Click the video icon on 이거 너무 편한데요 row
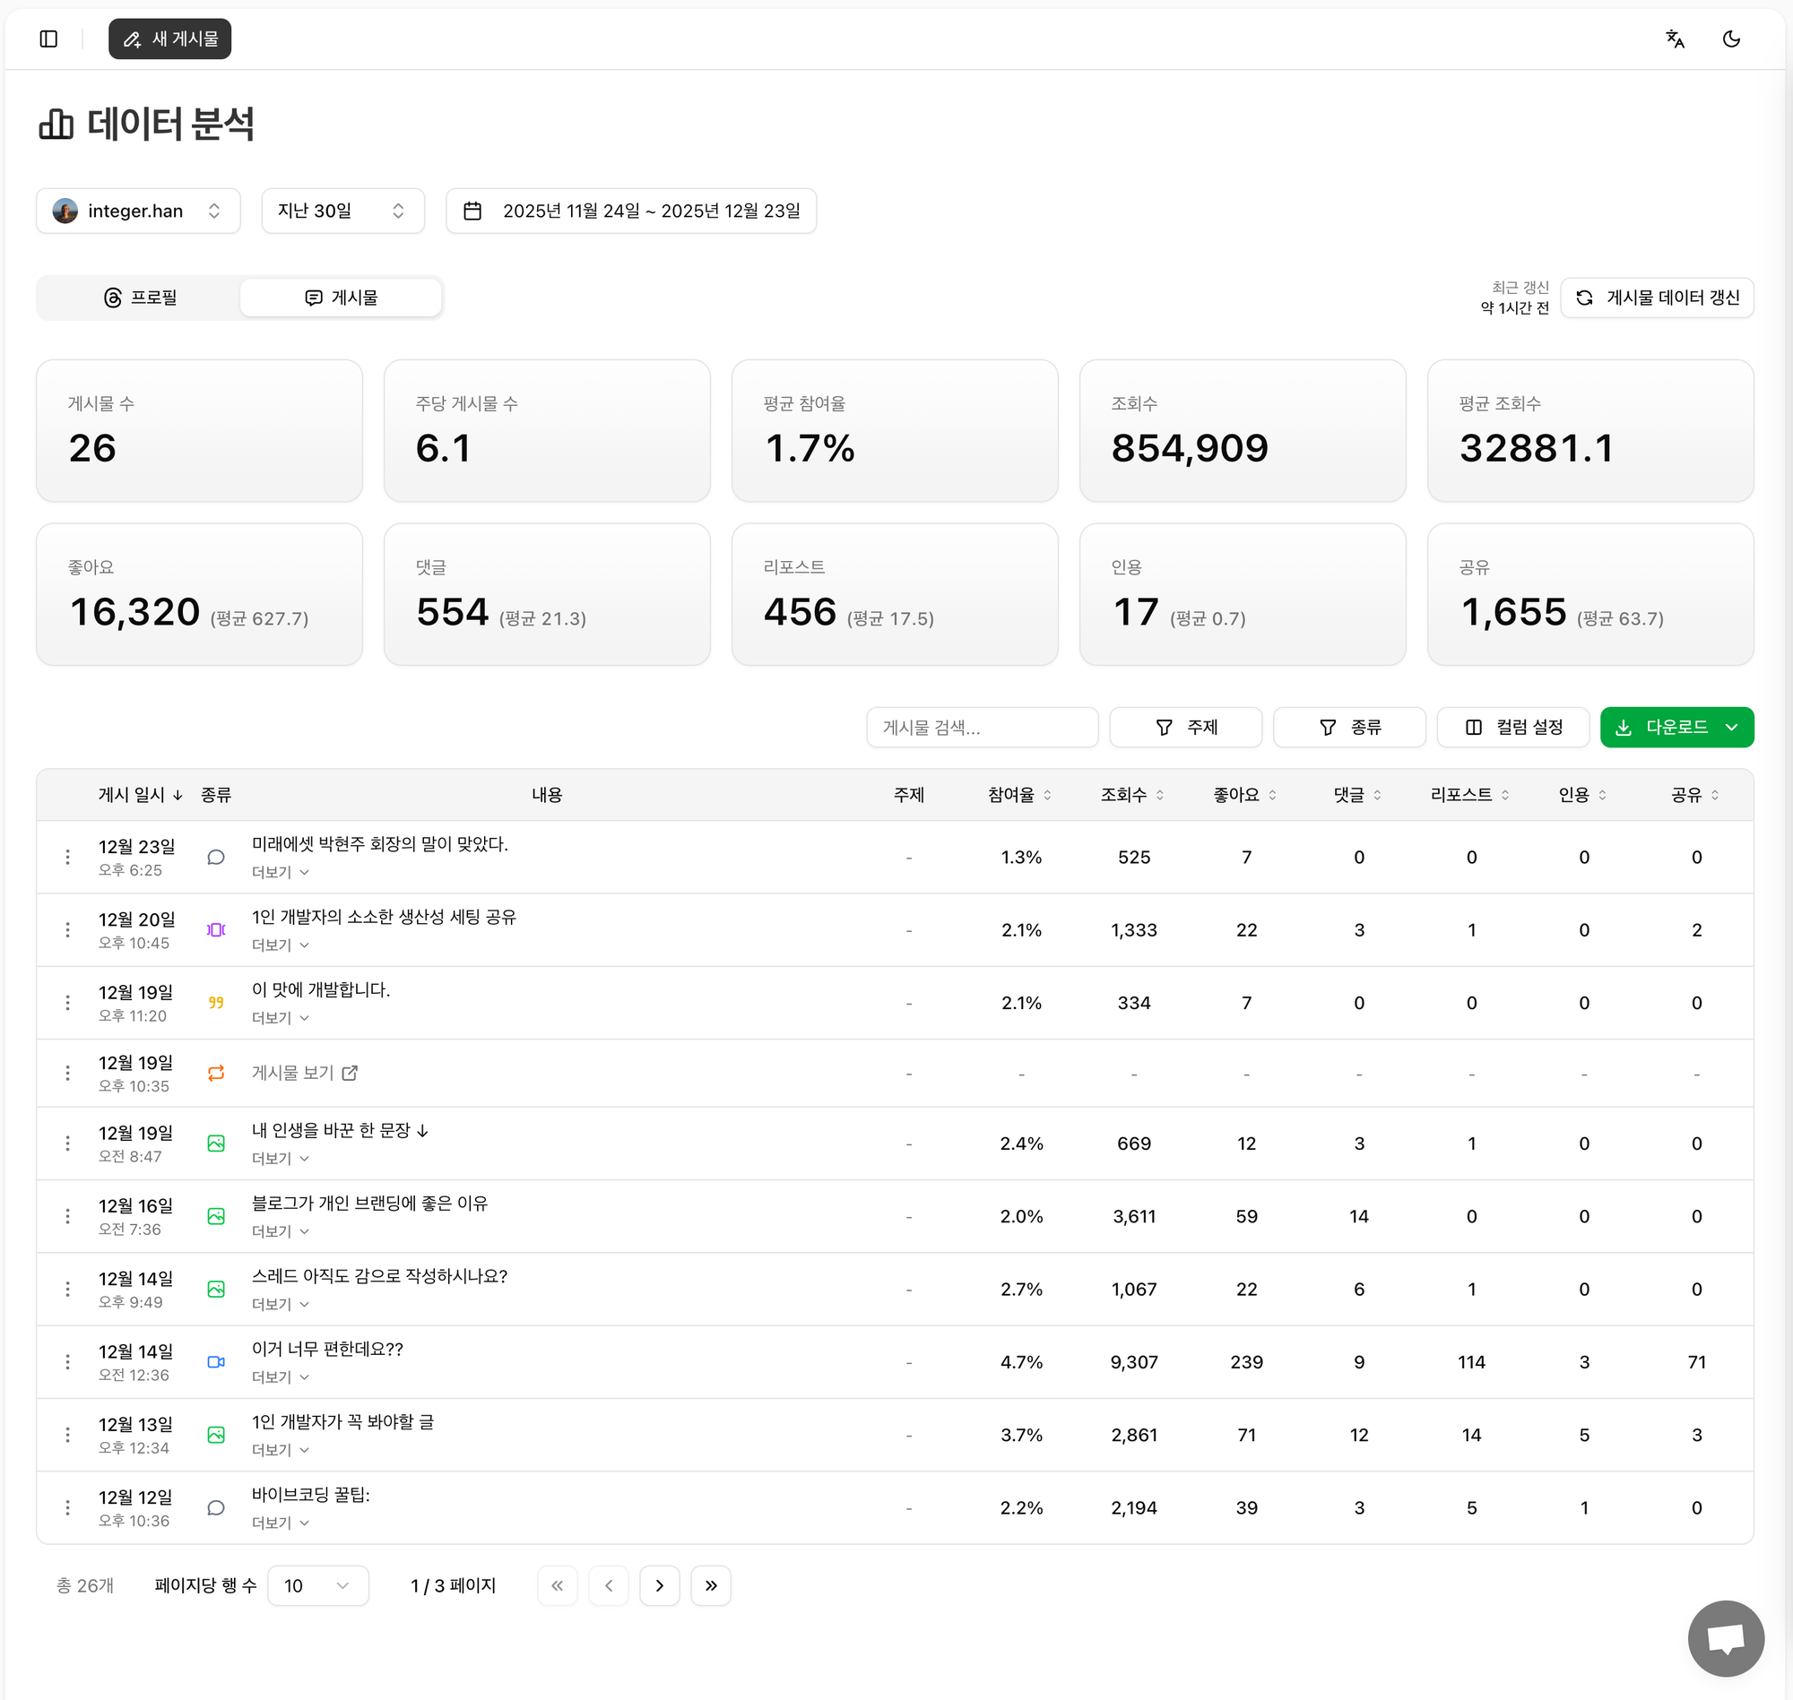The image size is (1793, 1700). pos(216,1362)
